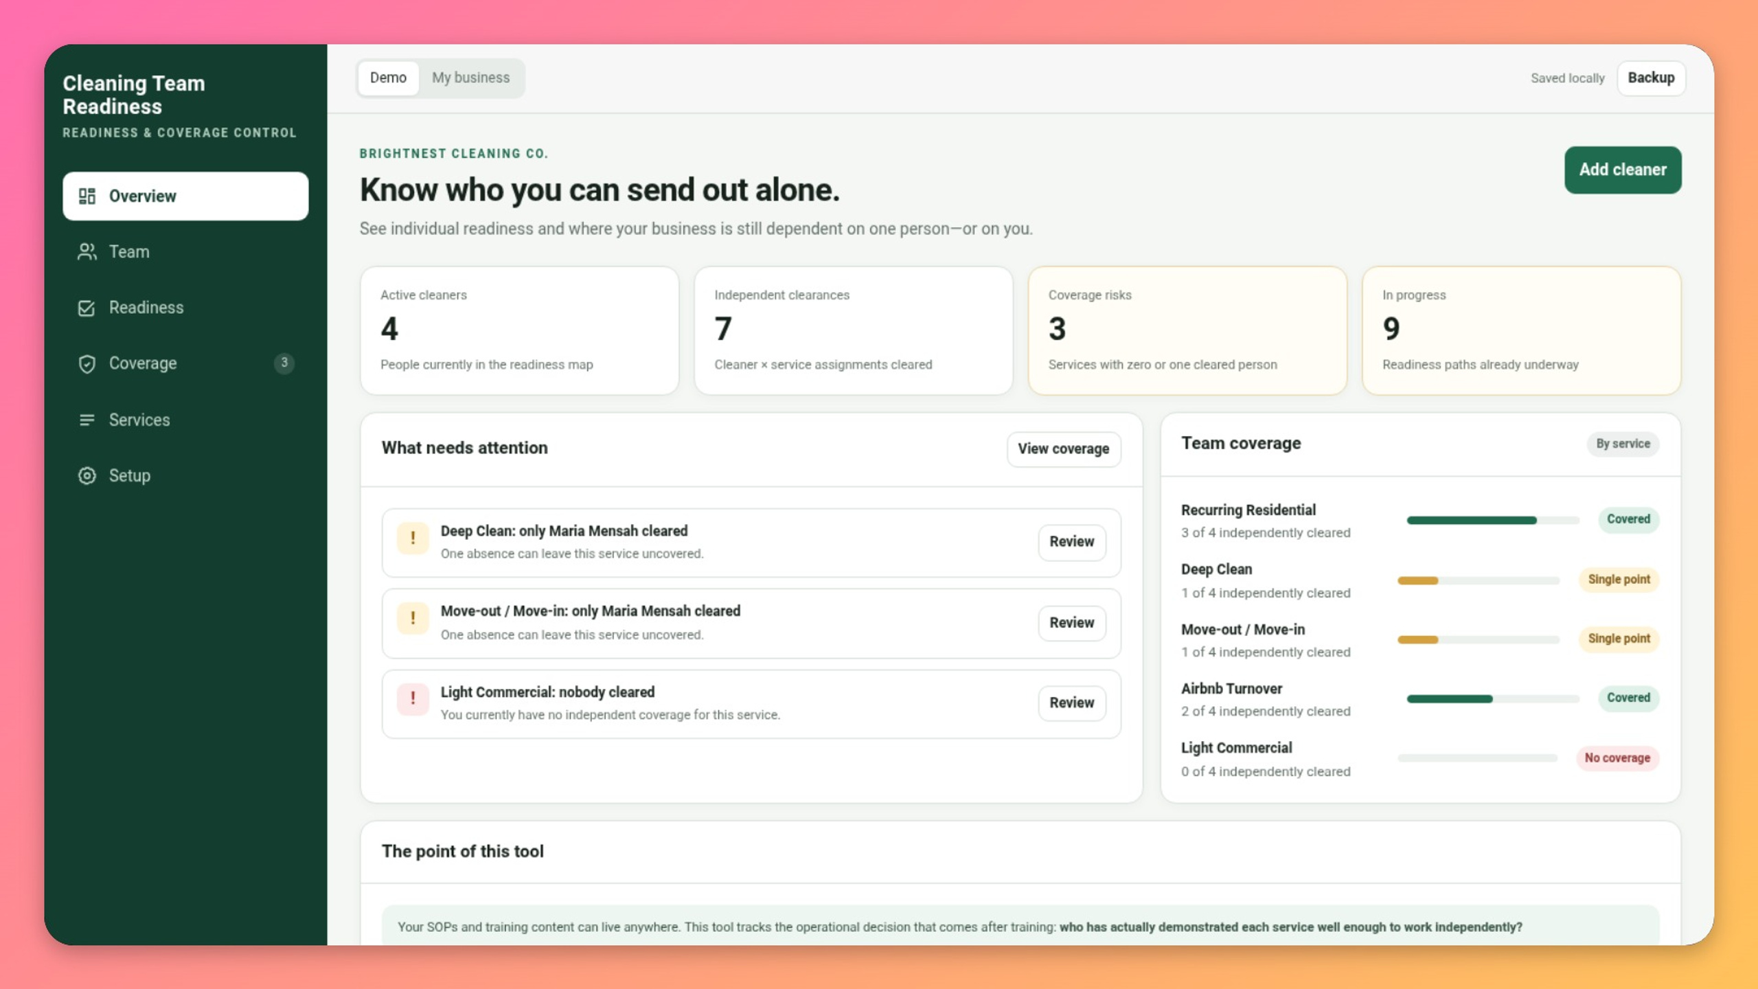Click the By service pill in Team coverage
The width and height of the screenshot is (1758, 989).
[1623, 444]
